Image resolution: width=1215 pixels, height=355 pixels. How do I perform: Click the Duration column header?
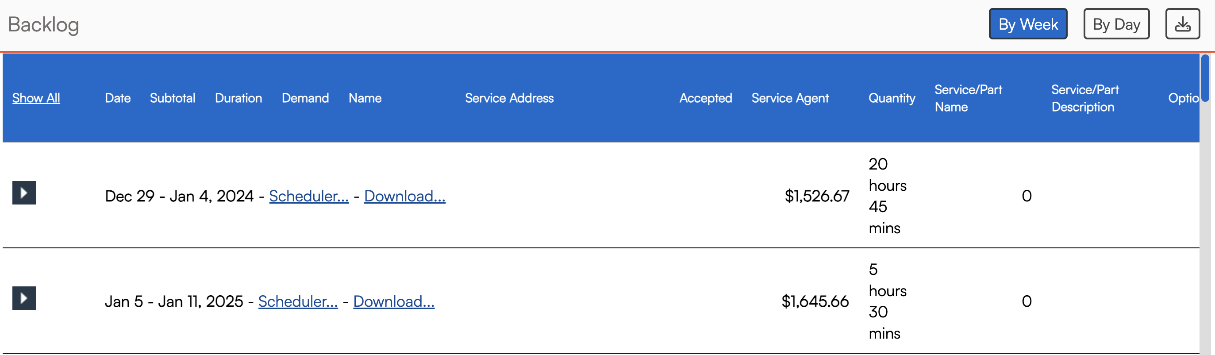(238, 98)
